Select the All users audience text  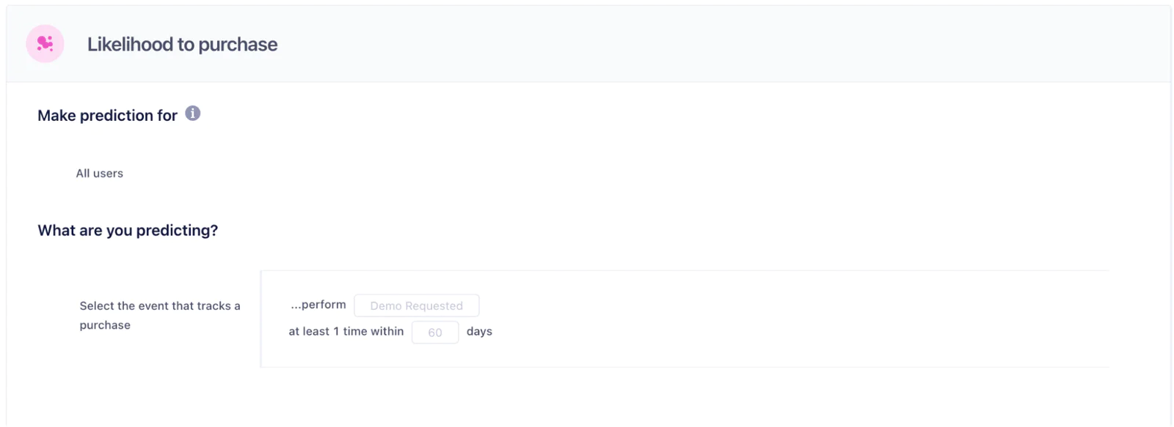[99, 174]
